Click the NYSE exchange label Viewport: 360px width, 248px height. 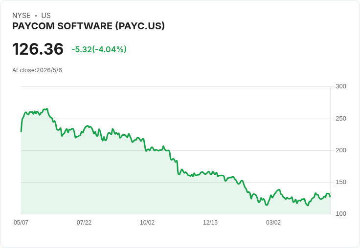pos(22,15)
